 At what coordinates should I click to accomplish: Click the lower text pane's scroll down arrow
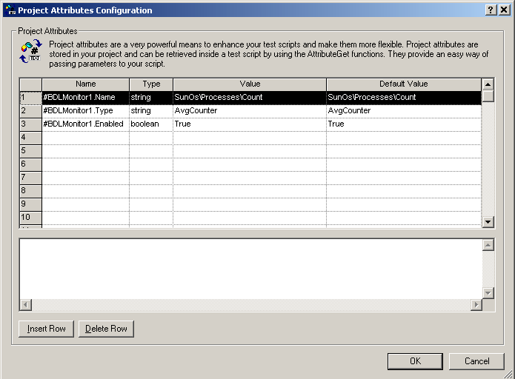[x=488, y=292]
